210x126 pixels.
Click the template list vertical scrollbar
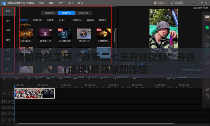point(115,36)
